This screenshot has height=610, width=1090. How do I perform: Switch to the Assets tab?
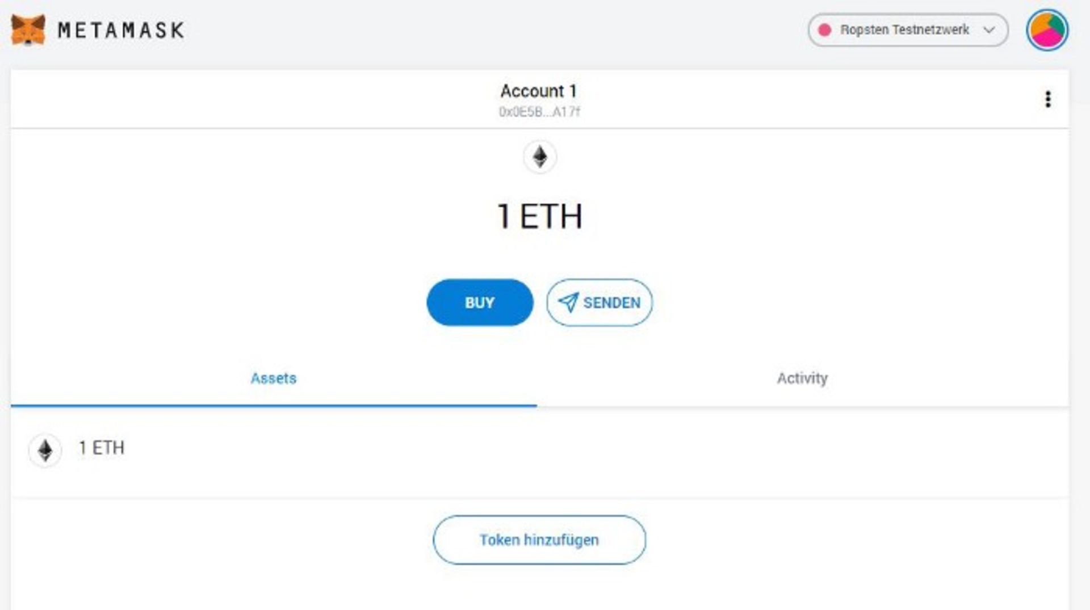tap(273, 378)
